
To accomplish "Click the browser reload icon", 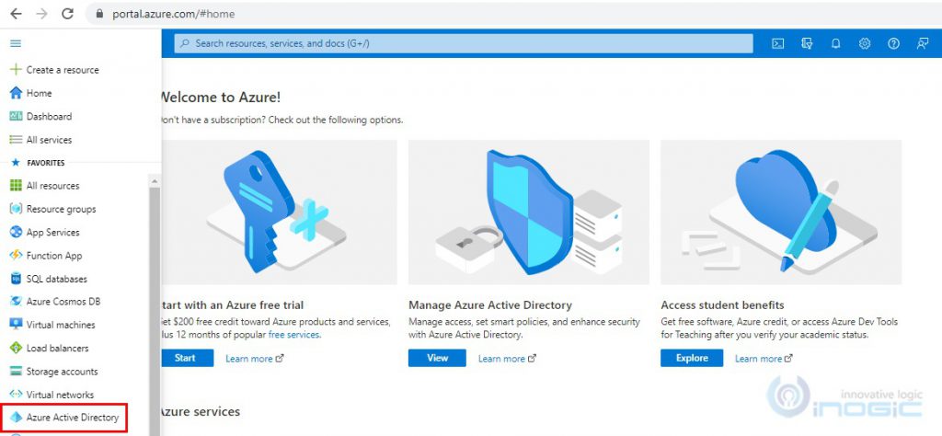I will [66, 14].
